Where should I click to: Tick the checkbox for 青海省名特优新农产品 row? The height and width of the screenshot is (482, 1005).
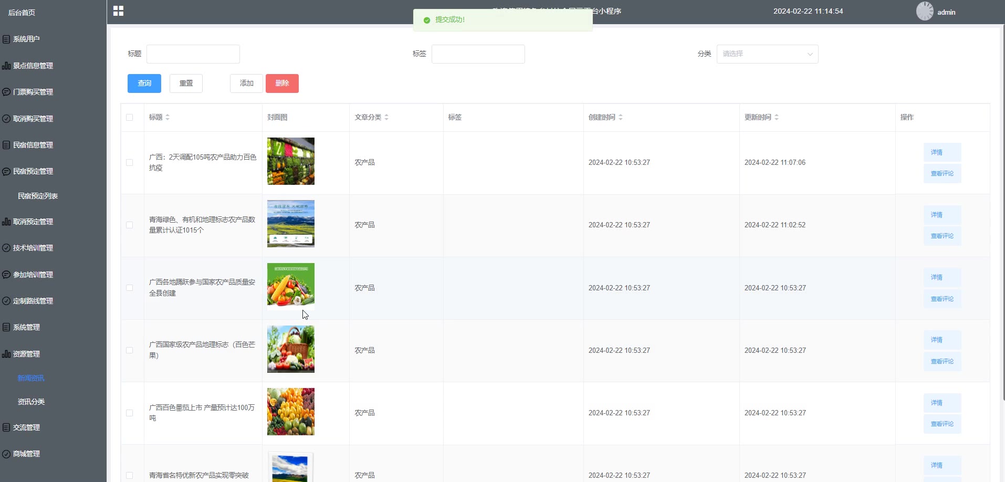pyautogui.click(x=130, y=475)
